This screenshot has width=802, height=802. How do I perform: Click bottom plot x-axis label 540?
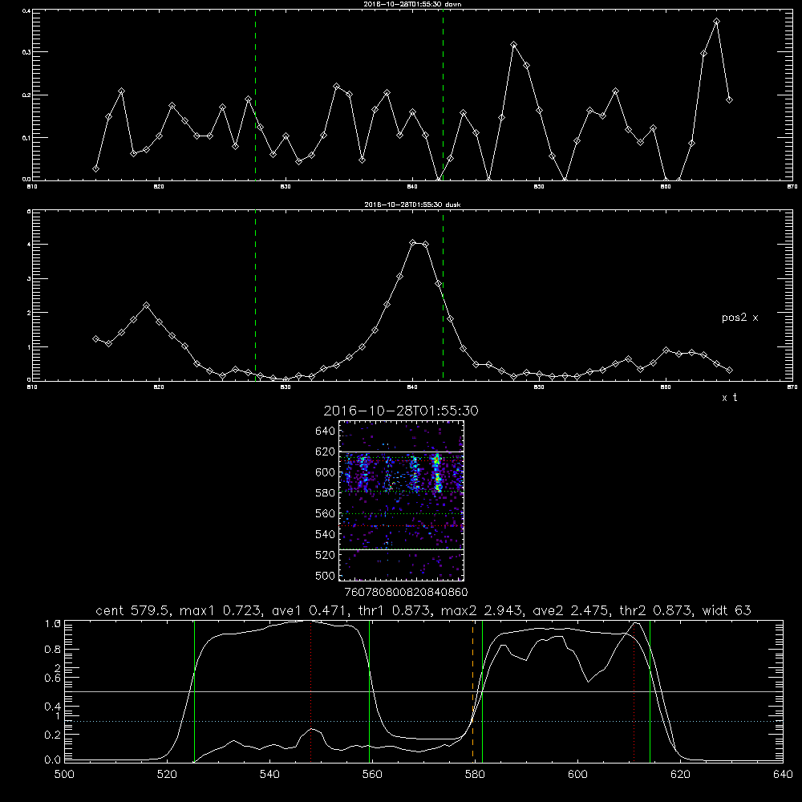click(269, 775)
